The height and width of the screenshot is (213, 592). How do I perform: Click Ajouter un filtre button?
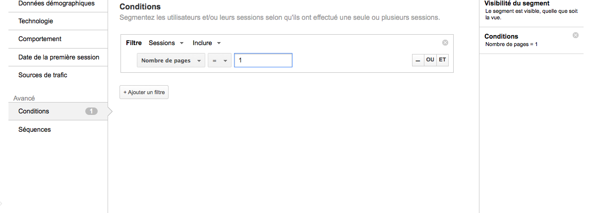click(x=144, y=92)
